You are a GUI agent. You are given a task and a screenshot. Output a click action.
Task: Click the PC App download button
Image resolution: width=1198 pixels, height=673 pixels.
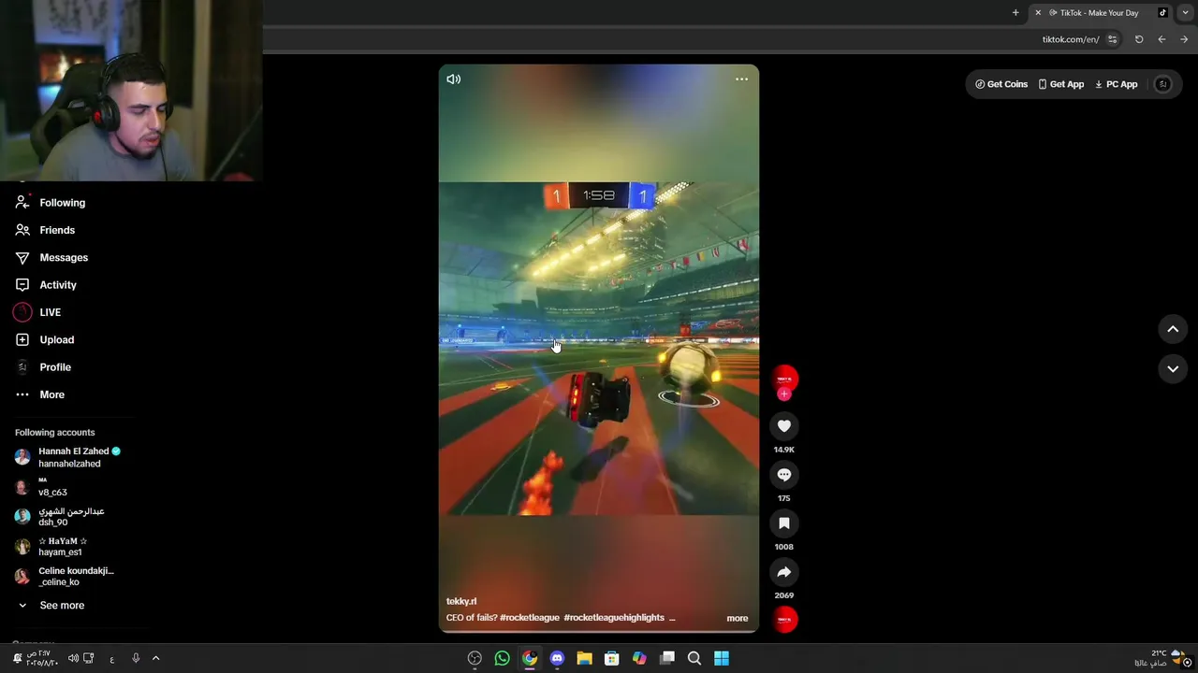point(1117,84)
